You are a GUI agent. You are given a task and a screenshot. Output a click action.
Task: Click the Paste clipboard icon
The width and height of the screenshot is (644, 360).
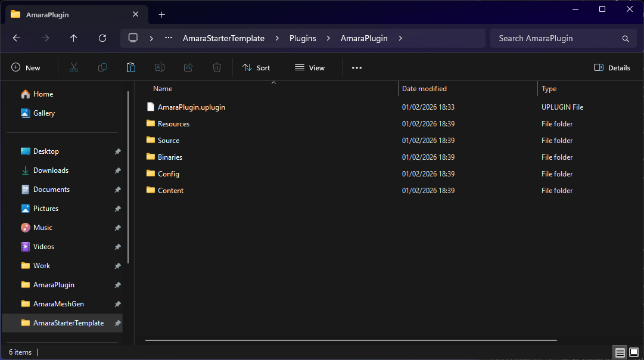pos(131,68)
